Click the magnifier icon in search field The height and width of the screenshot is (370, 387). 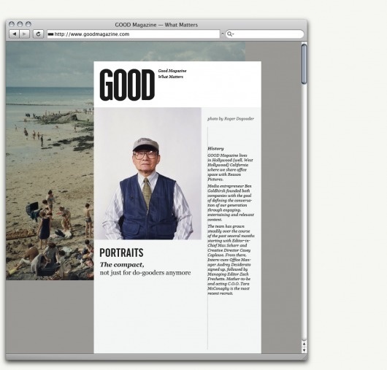point(229,34)
